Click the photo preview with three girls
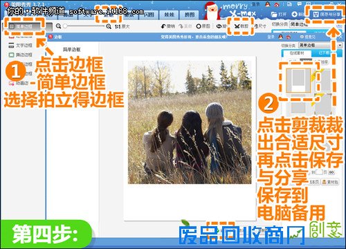346x249 pixels. pos(190,122)
